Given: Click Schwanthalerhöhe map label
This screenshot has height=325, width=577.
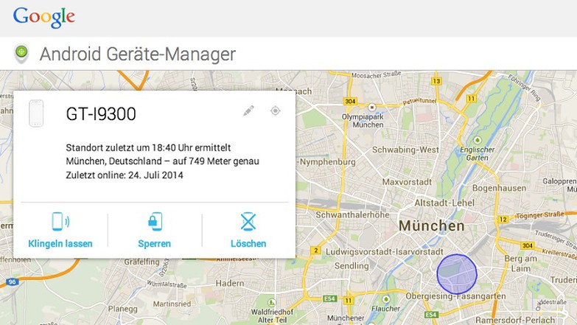Looking at the screenshot, I should point(352,214).
